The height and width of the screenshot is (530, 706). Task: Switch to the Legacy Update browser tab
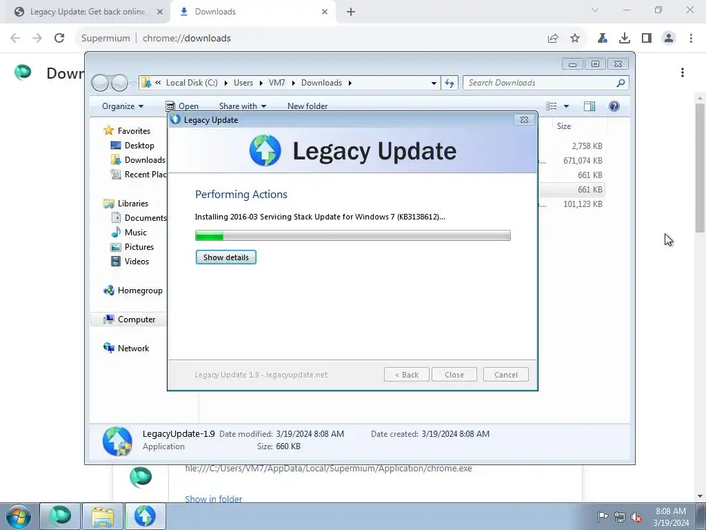click(x=88, y=12)
